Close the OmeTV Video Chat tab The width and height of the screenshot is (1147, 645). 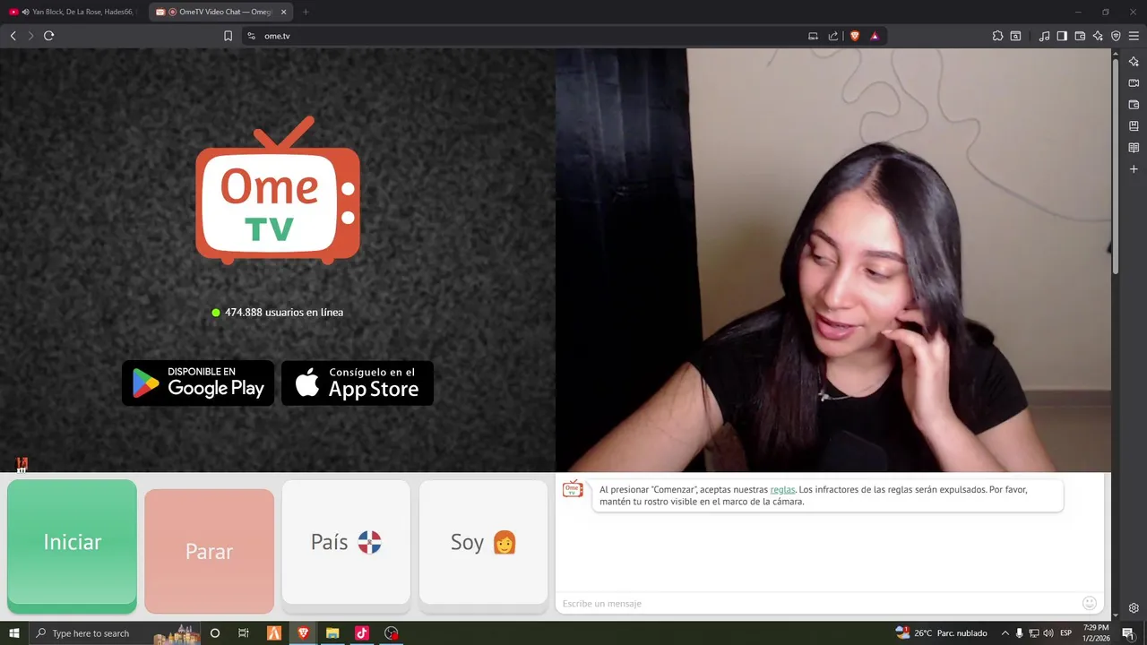[284, 12]
